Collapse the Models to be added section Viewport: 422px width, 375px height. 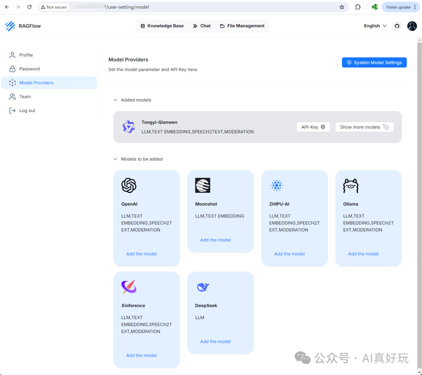coord(115,159)
